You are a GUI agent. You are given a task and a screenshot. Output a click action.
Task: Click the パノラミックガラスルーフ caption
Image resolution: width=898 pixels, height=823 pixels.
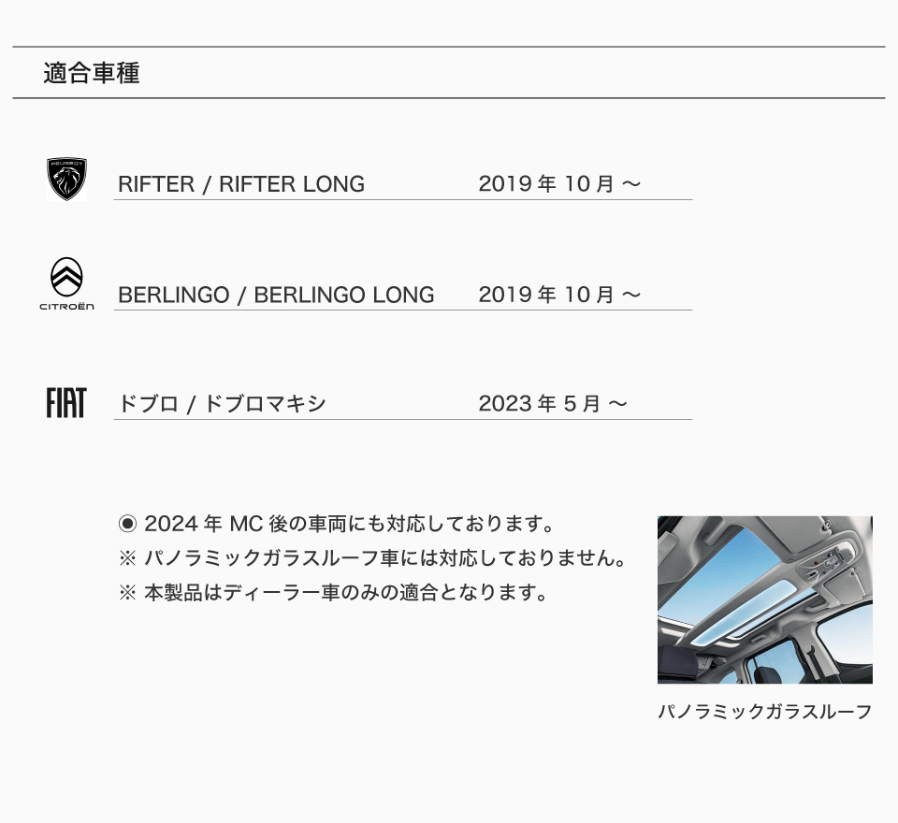coord(764,712)
